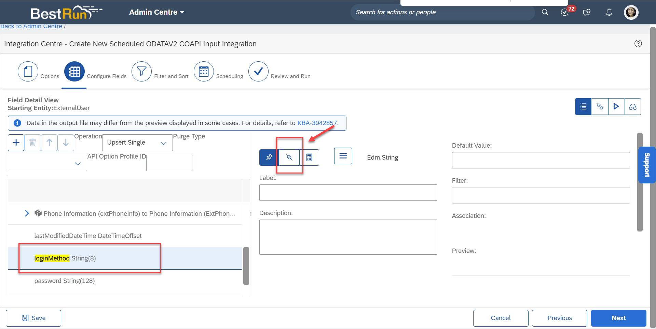Click the Label input field

[x=348, y=193]
